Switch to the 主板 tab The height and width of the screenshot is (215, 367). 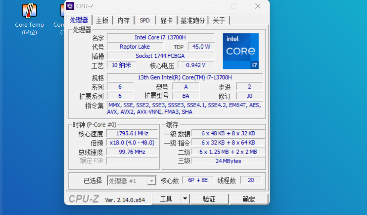(102, 21)
